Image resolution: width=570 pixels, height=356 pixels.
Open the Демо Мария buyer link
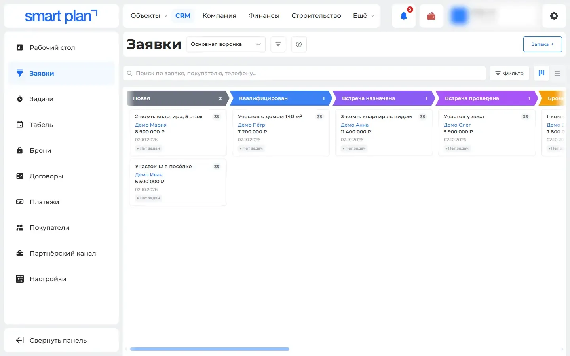pos(151,125)
